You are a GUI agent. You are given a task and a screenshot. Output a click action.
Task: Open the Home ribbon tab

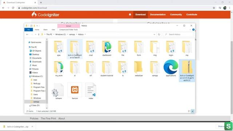coord(37,30)
